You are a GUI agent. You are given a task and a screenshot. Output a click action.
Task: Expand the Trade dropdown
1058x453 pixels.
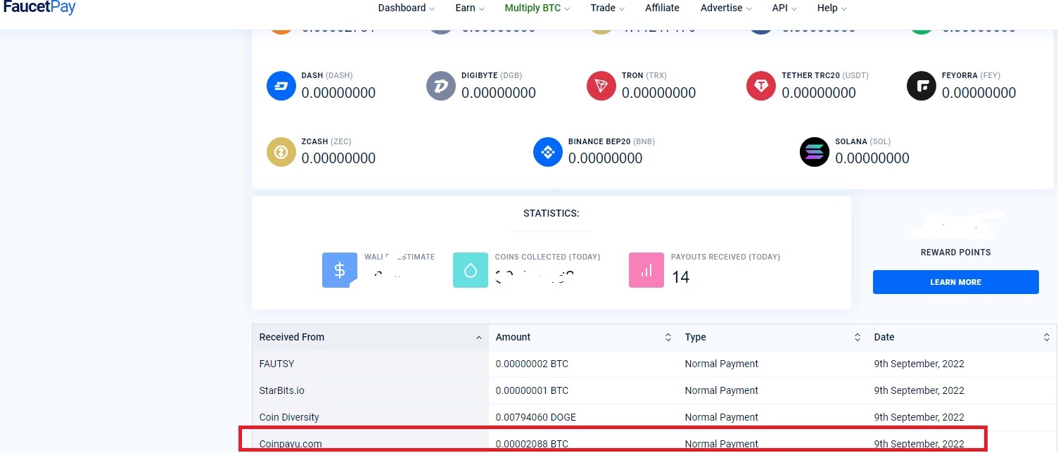point(607,8)
